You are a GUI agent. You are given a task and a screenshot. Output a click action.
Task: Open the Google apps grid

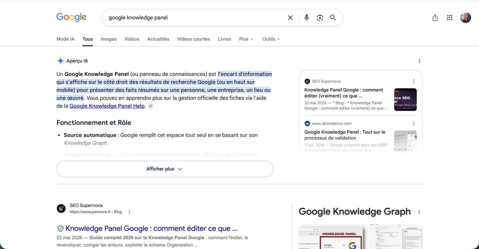[450, 18]
